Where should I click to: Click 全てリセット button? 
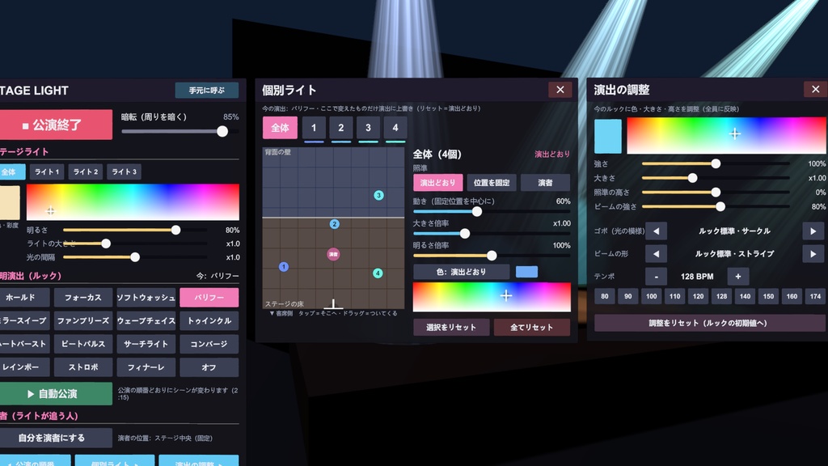(x=532, y=327)
